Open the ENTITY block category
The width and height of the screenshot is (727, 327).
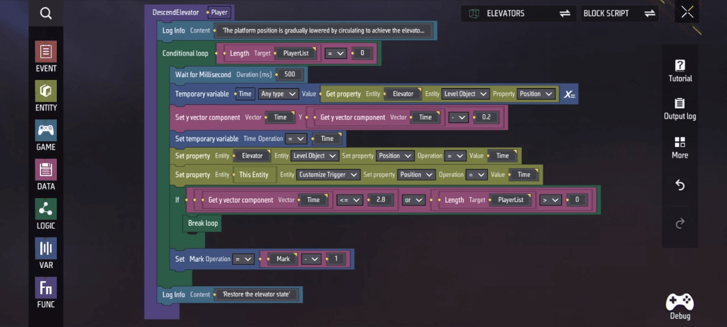(x=46, y=96)
